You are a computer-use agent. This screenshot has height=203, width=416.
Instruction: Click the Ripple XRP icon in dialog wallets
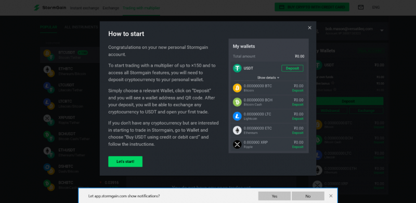click(237, 144)
